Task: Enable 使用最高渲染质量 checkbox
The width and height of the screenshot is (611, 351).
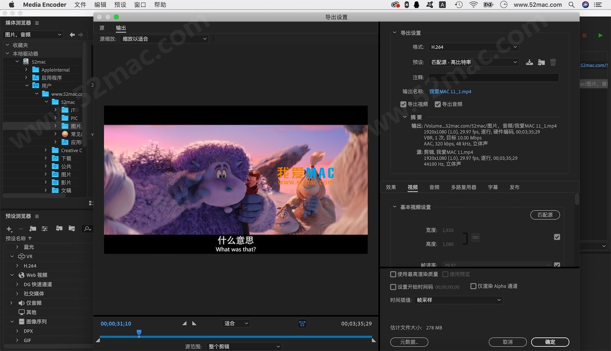Action: point(393,274)
